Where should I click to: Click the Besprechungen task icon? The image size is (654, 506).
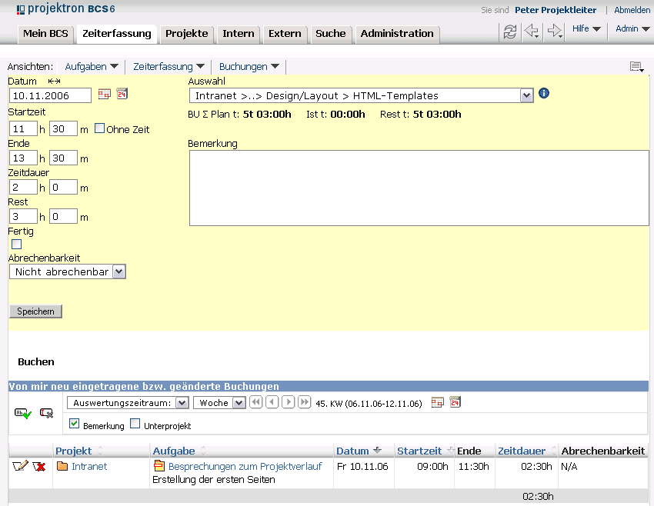tap(159, 465)
